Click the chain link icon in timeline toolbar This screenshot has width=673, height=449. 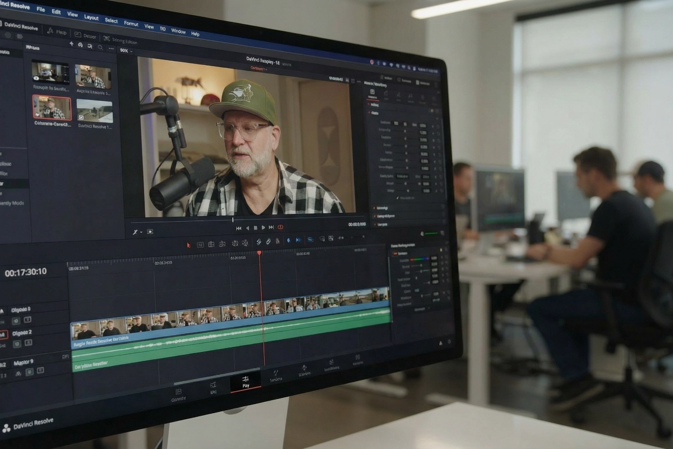point(268,241)
